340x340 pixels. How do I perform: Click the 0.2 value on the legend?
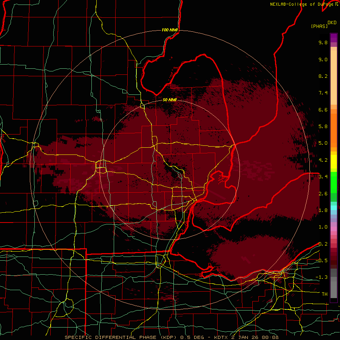point(323,244)
